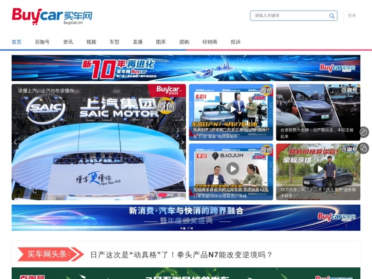Click the floating WeChat icon
This screenshot has width=372, height=279.
pos(363,148)
